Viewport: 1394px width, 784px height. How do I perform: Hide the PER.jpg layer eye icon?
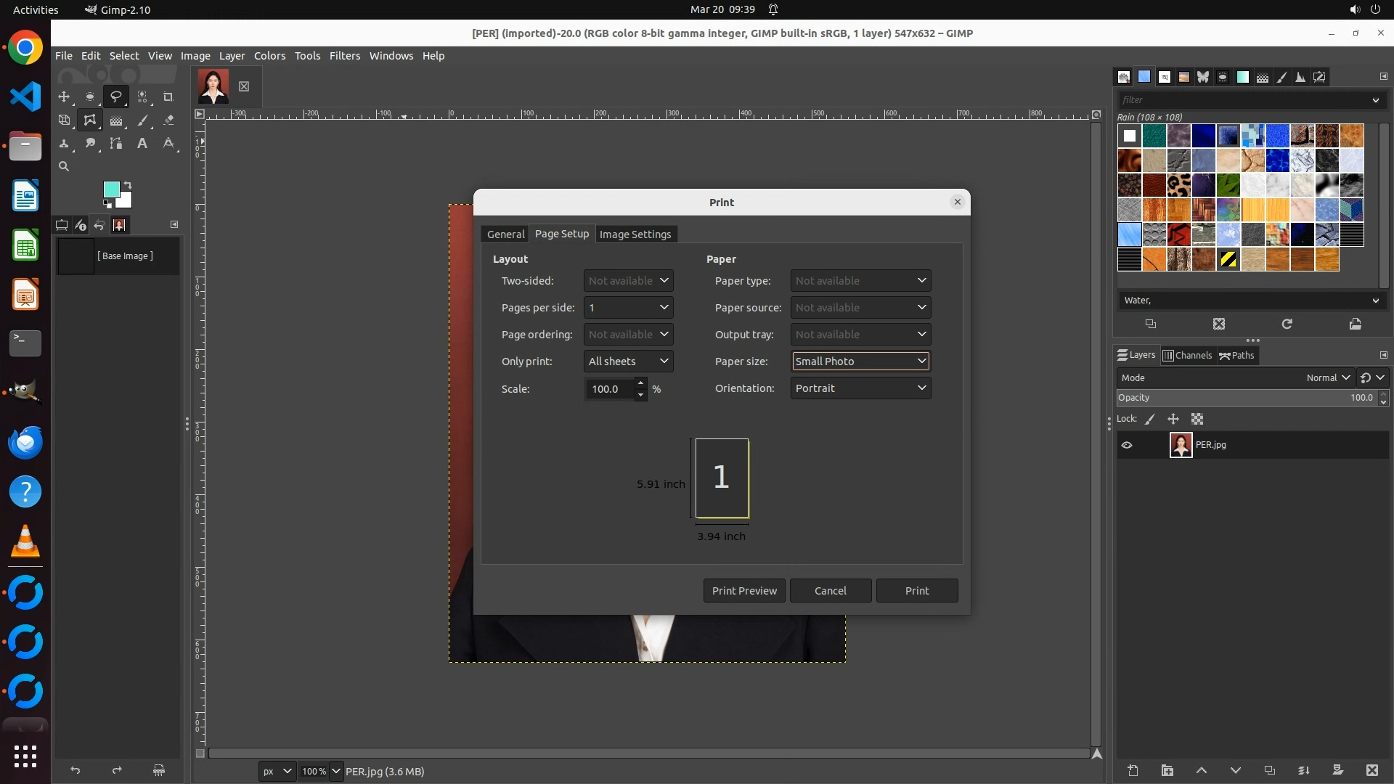click(x=1127, y=445)
